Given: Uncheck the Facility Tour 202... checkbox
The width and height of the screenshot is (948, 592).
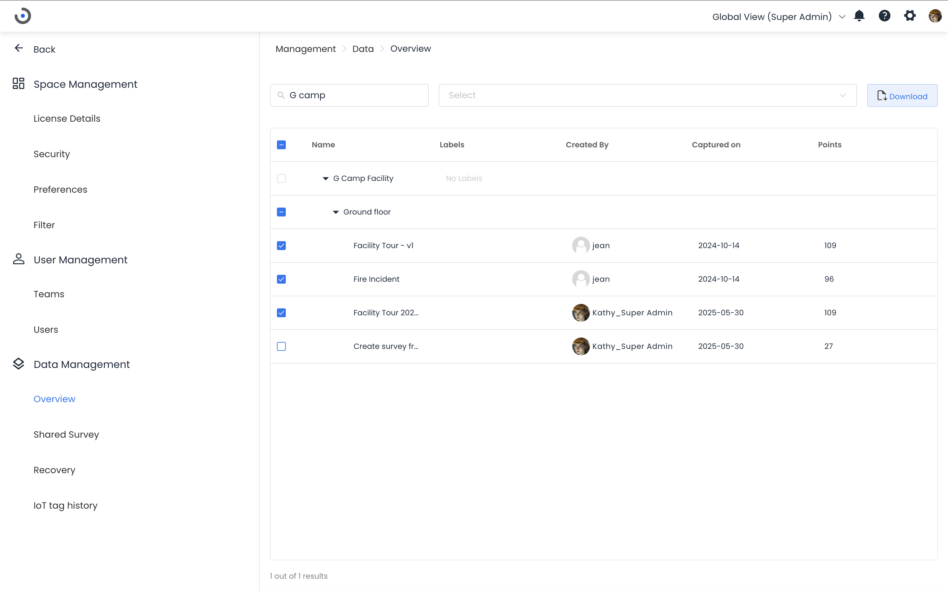Looking at the screenshot, I should (x=281, y=313).
